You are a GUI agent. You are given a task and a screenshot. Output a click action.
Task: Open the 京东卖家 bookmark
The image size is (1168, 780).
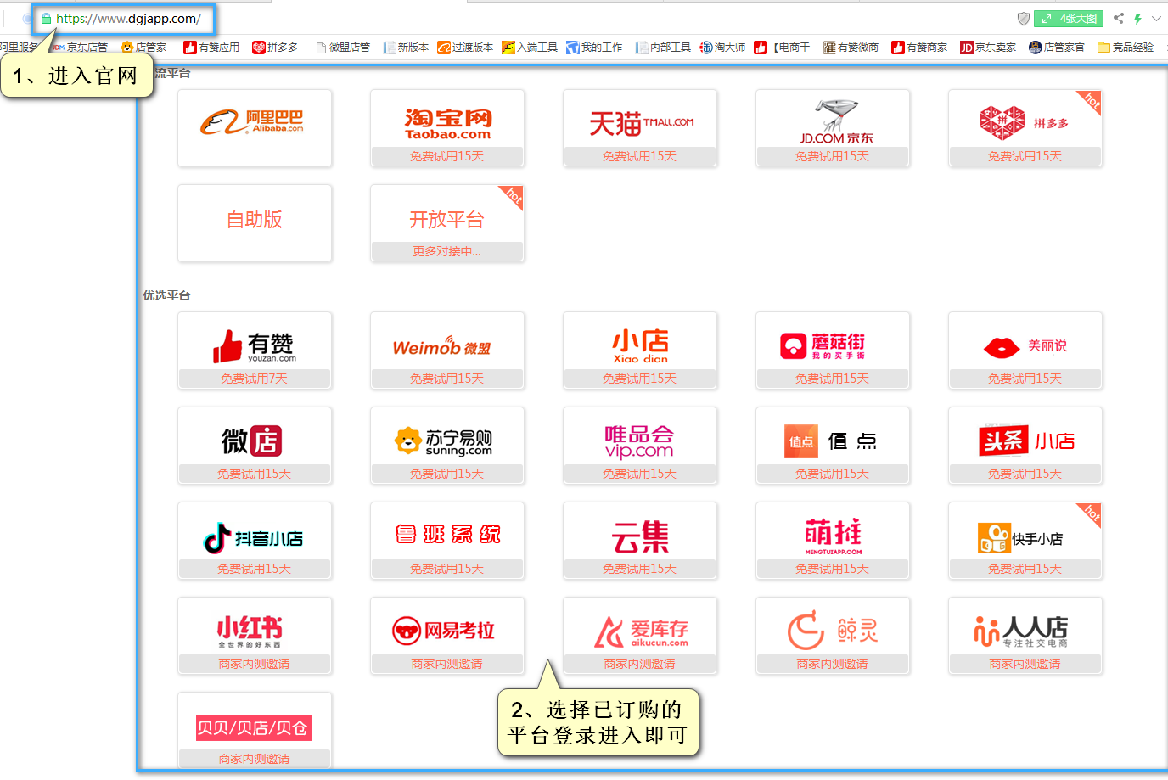(x=988, y=48)
